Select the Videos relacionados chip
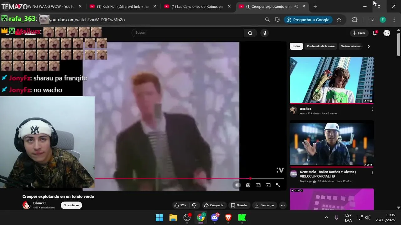The width and height of the screenshot is (401, 225). [x=351, y=46]
